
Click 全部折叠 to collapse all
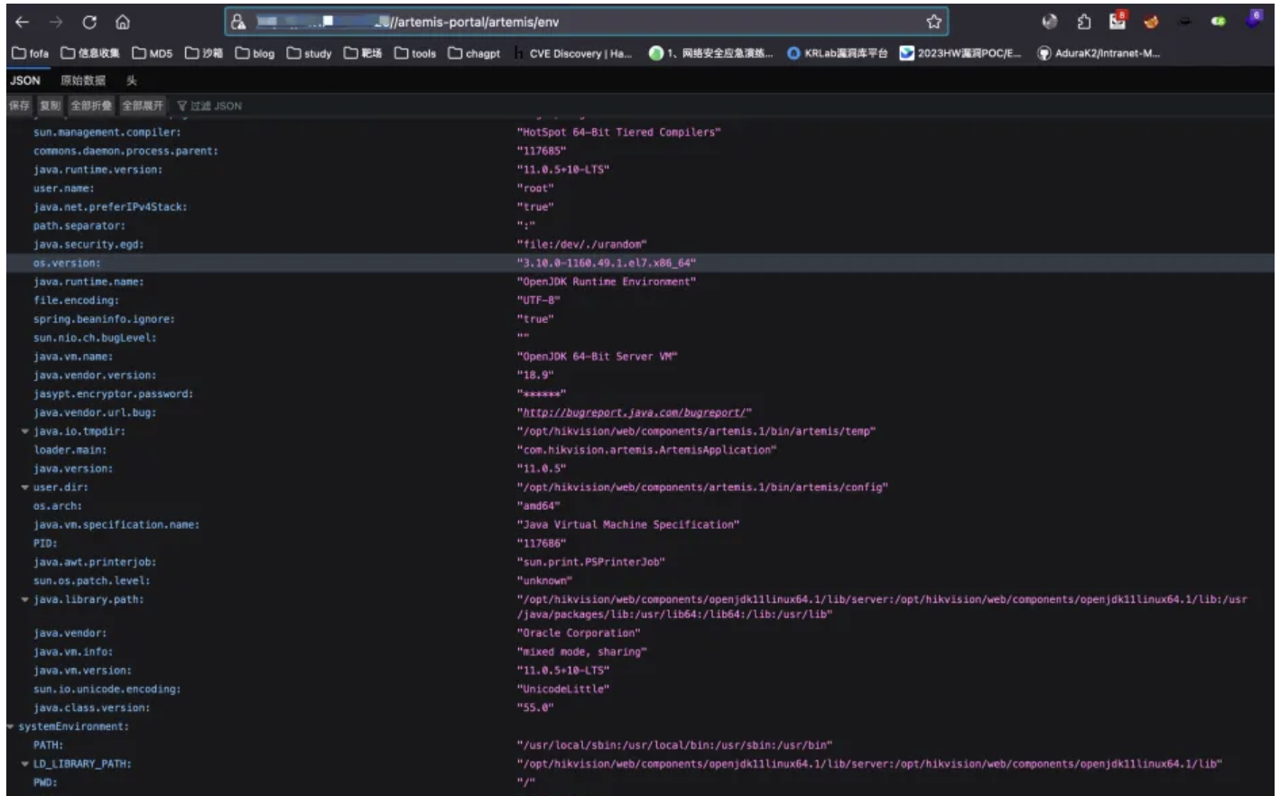[x=92, y=106]
